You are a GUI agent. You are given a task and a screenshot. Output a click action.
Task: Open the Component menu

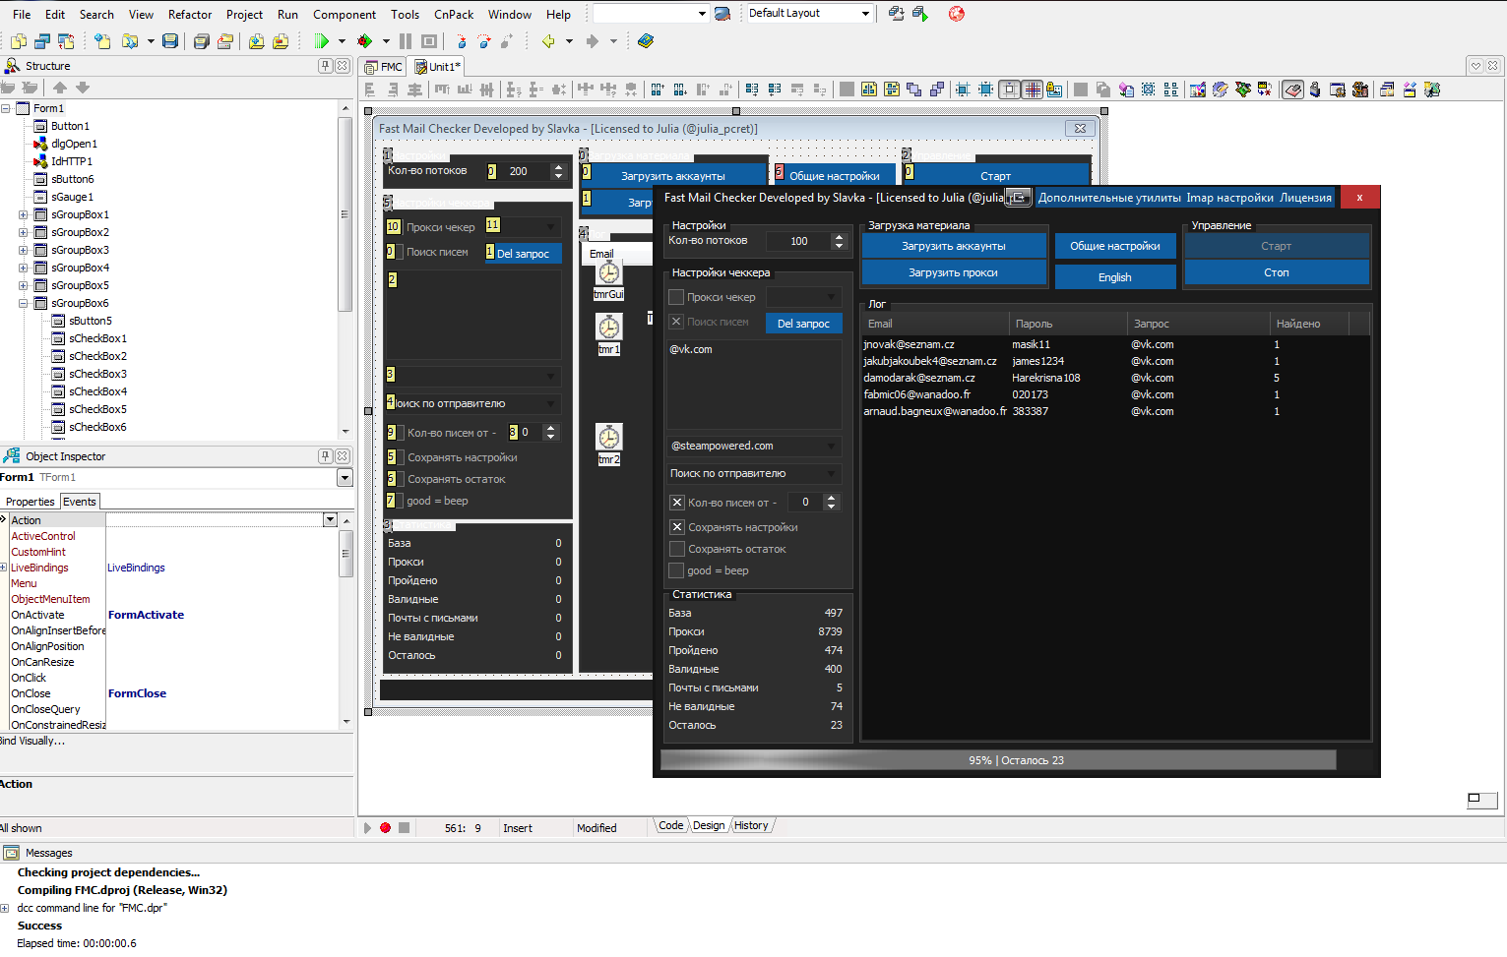(x=345, y=14)
